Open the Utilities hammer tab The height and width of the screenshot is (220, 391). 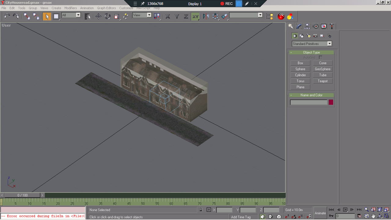point(332,26)
